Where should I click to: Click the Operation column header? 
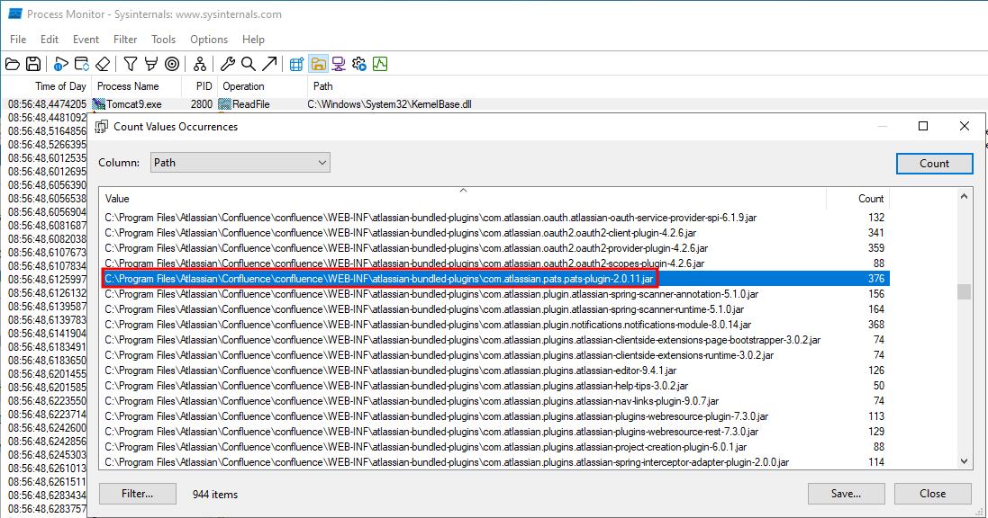click(262, 86)
